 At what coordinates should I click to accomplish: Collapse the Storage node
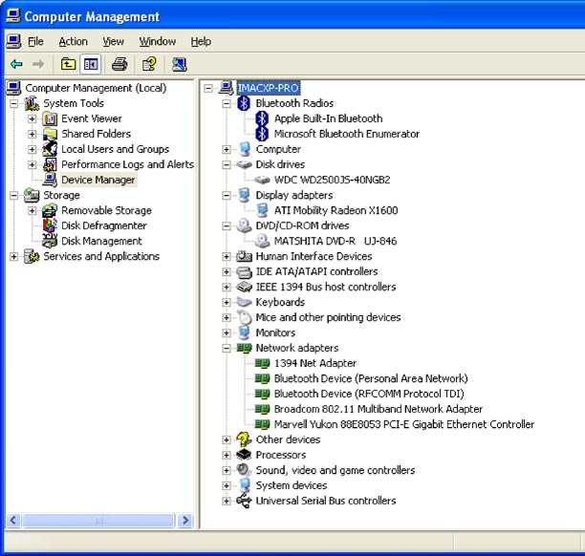(14, 196)
